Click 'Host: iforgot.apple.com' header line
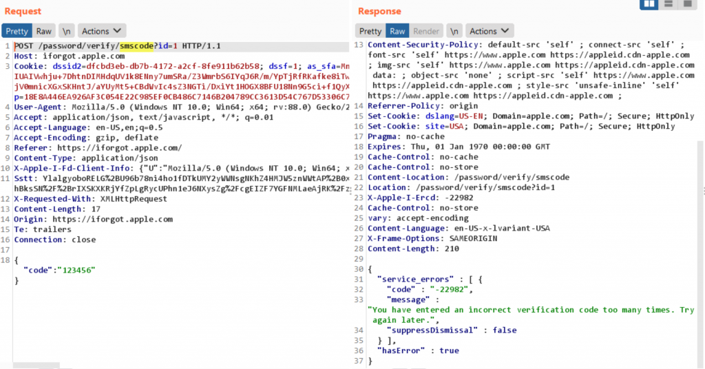This screenshot has height=369, width=705. coord(70,56)
